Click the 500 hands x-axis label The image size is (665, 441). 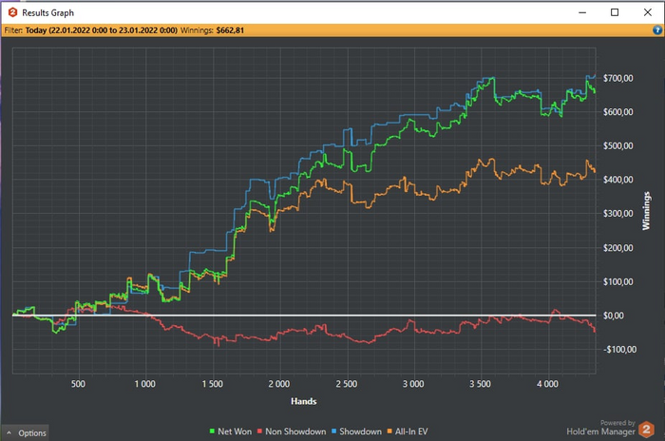click(x=78, y=384)
